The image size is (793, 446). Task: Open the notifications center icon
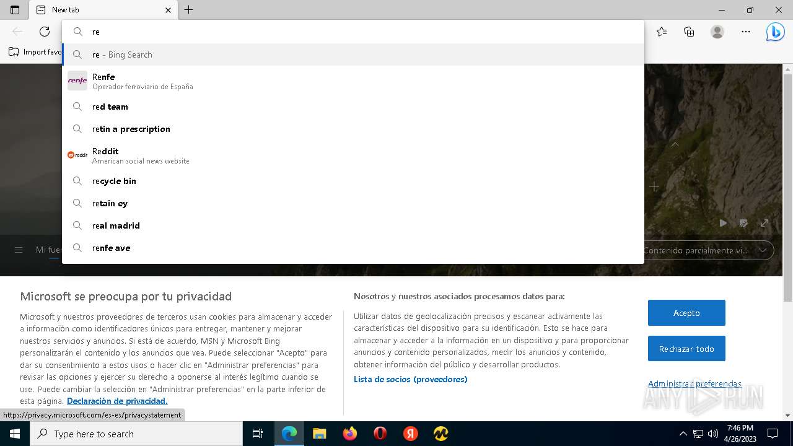(773, 434)
